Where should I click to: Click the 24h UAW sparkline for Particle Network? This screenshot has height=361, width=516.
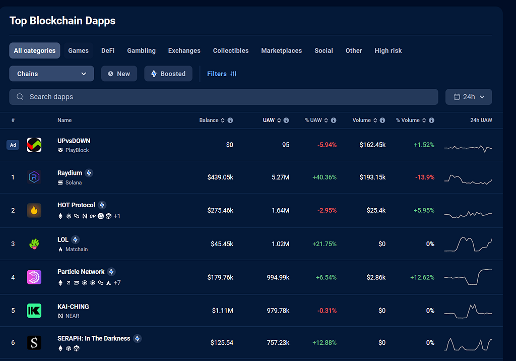click(468, 277)
